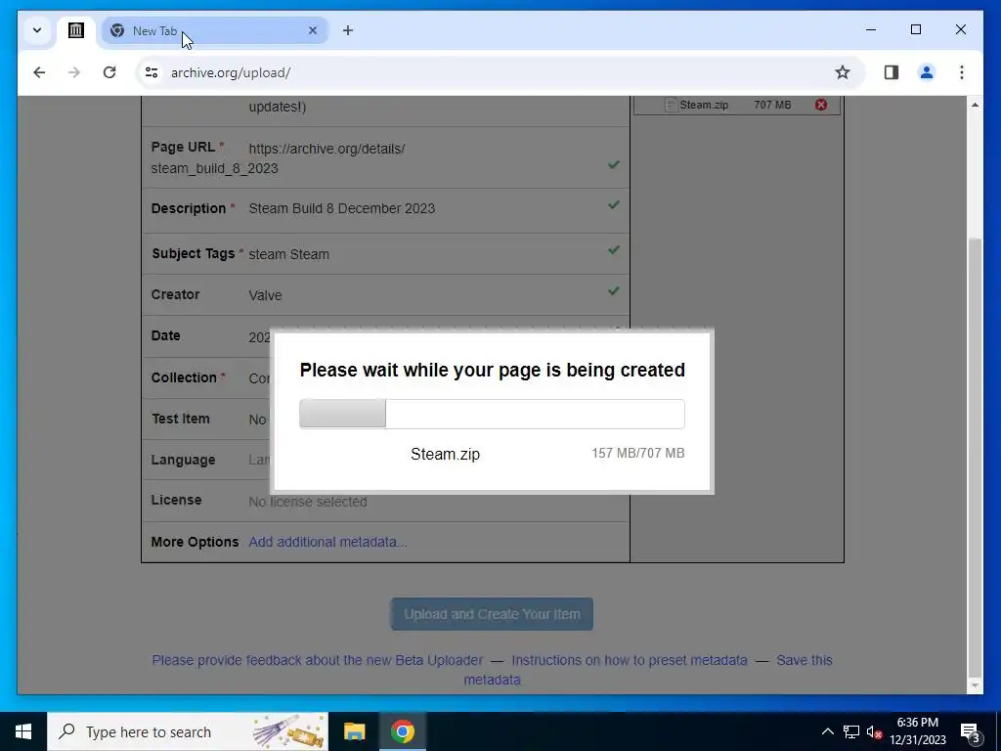Click Upload and Create Your Item button
Image resolution: width=1001 pixels, height=751 pixels.
pos(492,614)
